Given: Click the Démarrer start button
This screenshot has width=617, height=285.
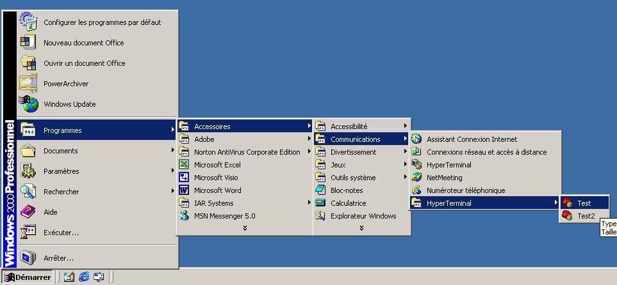Looking at the screenshot, I should 28,277.
